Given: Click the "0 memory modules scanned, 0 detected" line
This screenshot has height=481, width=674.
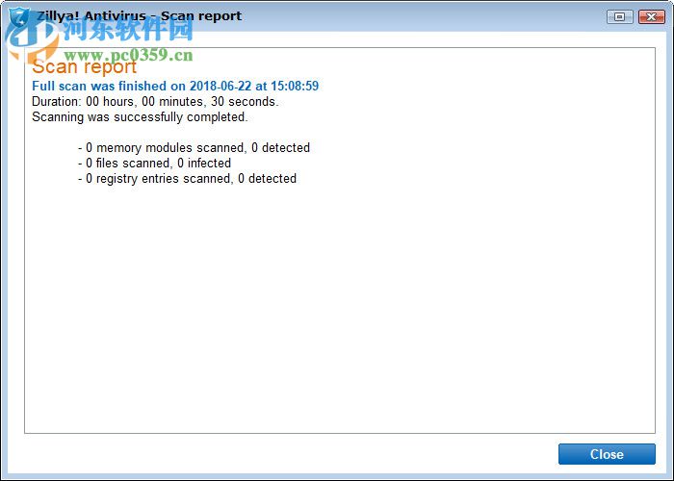Looking at the screenshot, I should point(194,148).
